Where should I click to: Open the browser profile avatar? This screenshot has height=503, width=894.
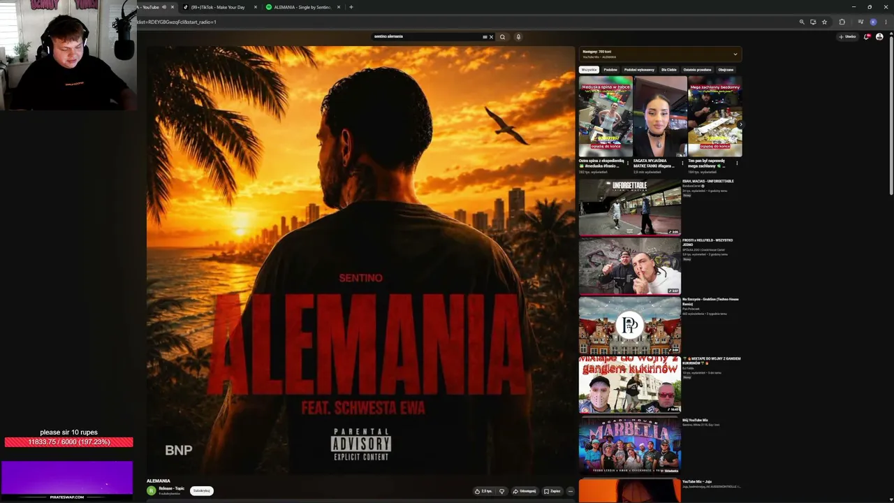click(873, 22)
